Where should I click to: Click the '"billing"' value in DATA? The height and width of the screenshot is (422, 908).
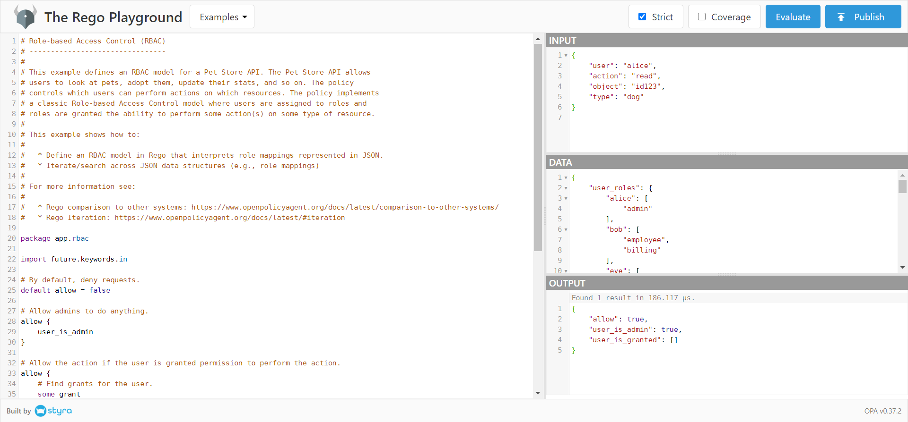(642, 250)
